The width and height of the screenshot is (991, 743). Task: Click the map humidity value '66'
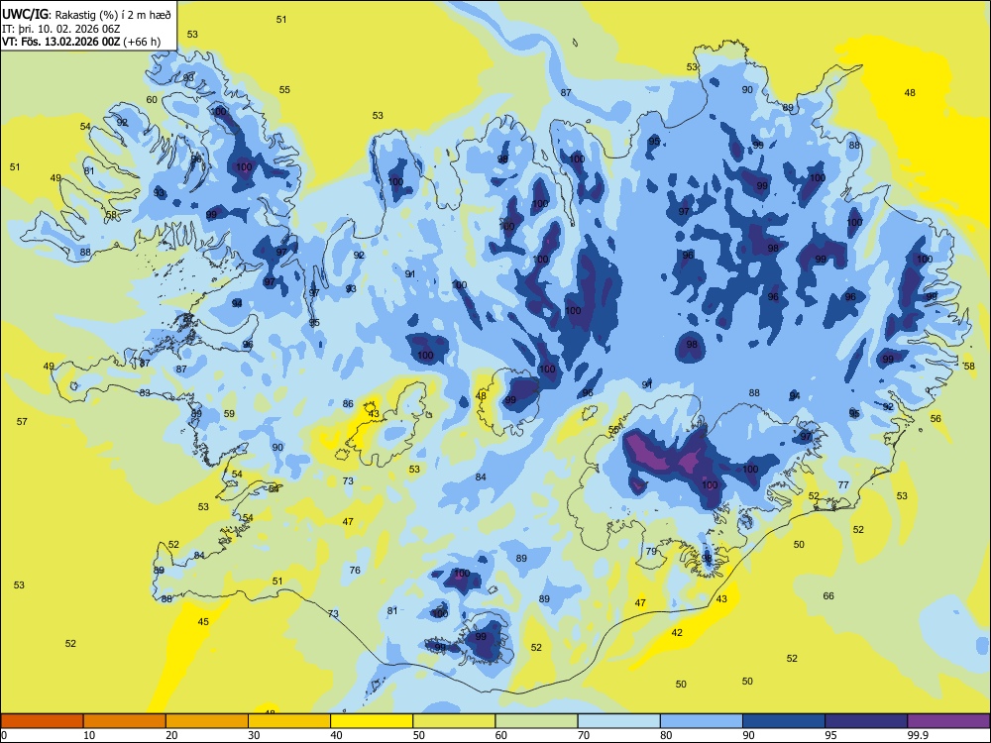coord(828,595)
